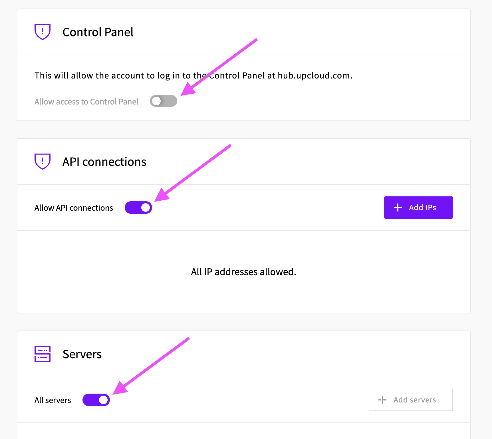492x439 pixels.
Task: Click the exclamation mark in API connections shield
Action: tap(42, 161)
